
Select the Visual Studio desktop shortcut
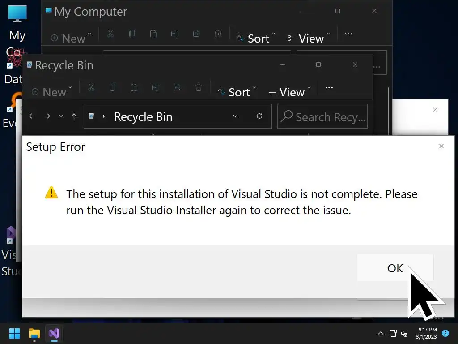11,252
